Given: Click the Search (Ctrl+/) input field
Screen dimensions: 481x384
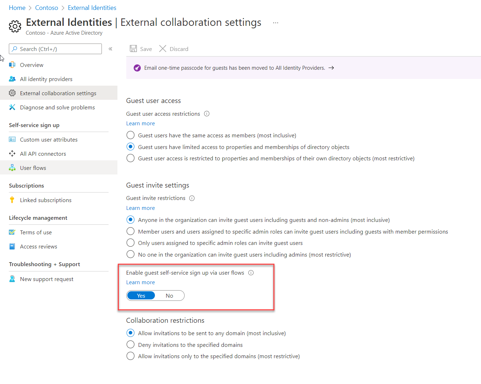Looking at the screenshot, I should [55, 49].
